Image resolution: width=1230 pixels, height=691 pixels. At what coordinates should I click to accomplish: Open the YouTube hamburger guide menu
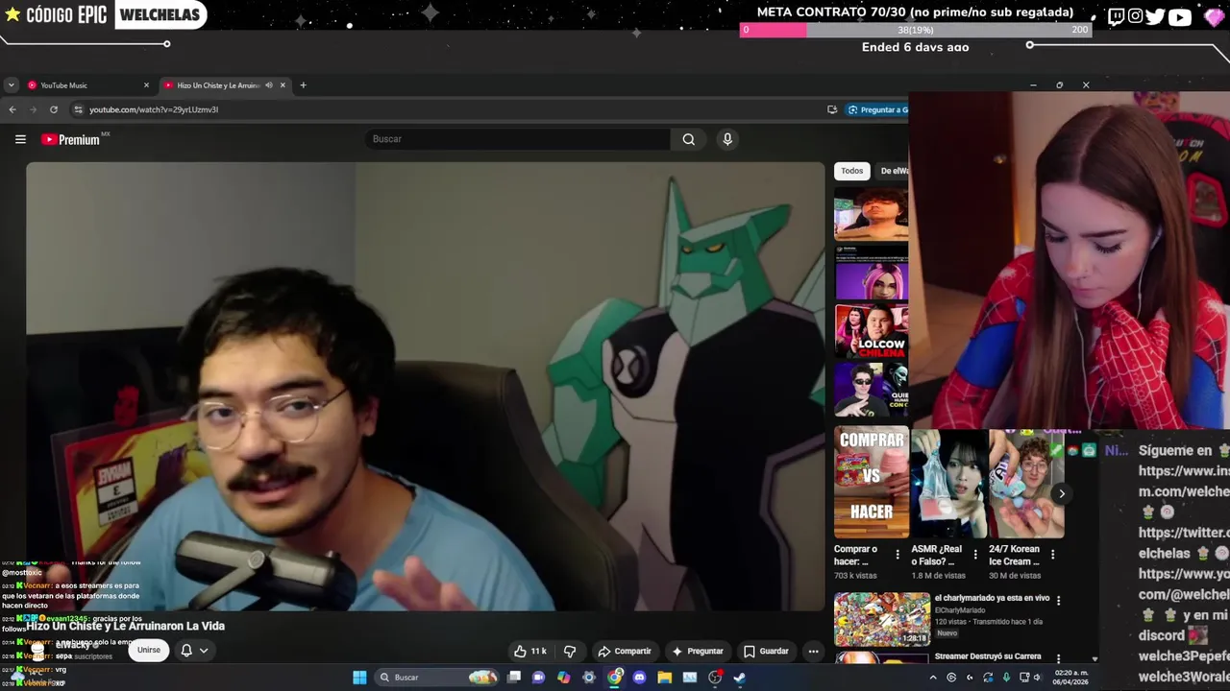[x=20, y=139]
